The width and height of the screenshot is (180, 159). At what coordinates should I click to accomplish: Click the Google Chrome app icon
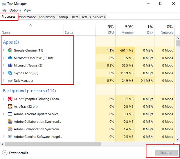[10, 50]
